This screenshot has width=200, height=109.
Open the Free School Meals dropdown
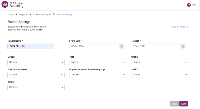(36, 75)
